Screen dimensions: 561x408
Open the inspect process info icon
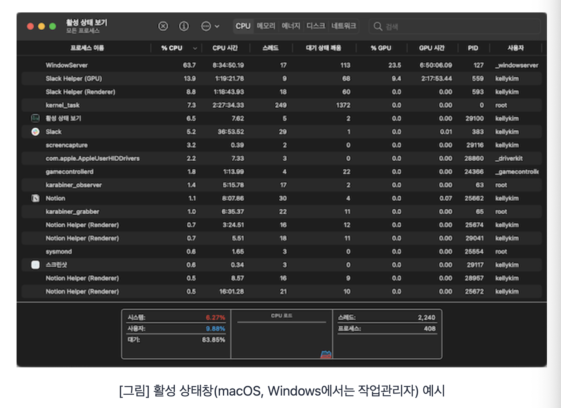pos(184,26)
